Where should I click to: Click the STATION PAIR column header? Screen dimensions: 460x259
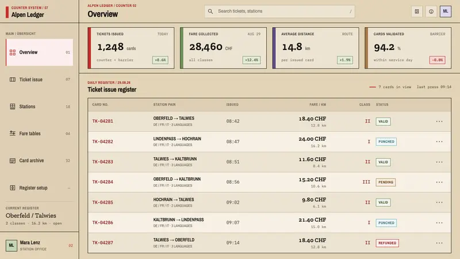coord(164,105)
